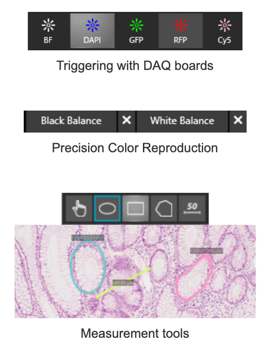Clear Black Balance with its X
Screen dimensions: 274x351
[127, 121]
